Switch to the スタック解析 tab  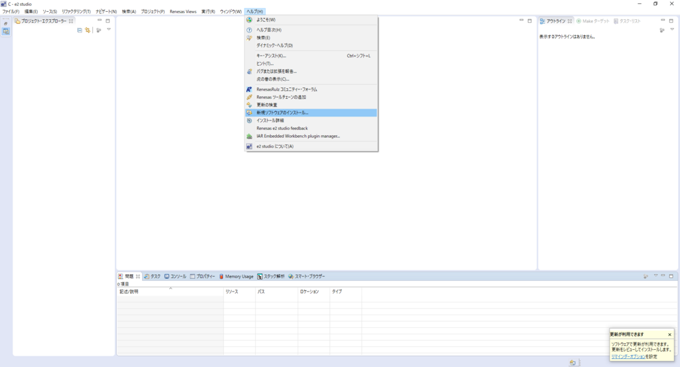(271, 276)
